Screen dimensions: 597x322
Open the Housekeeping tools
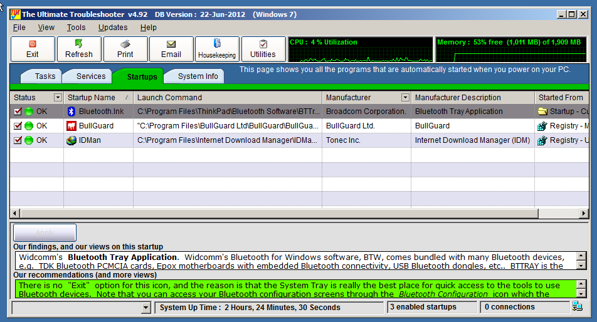pyautogui.click(x=217, y=49)
